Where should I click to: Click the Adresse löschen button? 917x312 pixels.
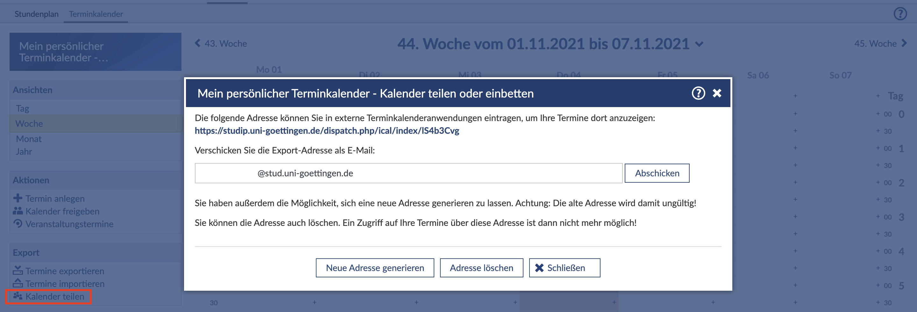(x=481, y=268)
